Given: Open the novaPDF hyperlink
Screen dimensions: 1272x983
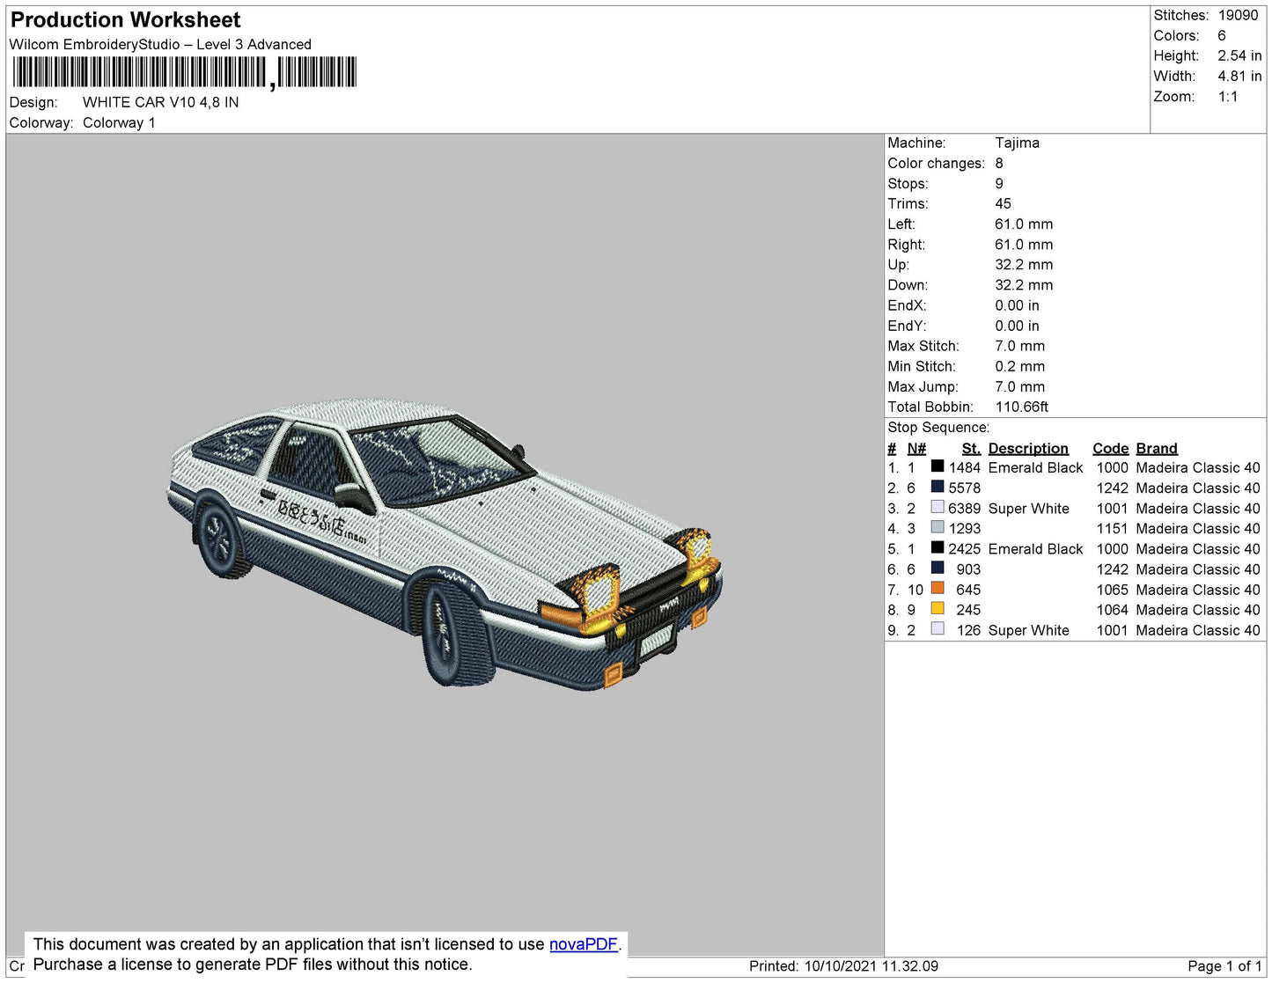Looking at the screenshot, I should click(x=584, y=944).
